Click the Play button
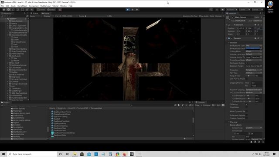Screen dimensions: 279x157 click(x=128, y=10)
